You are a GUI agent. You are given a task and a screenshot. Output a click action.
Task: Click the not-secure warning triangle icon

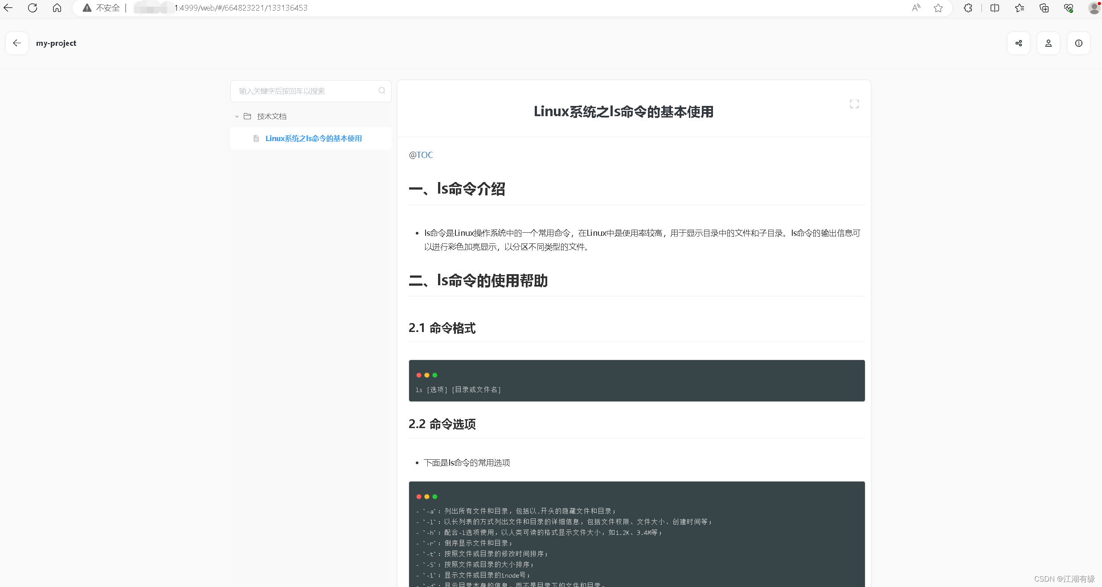[87, 8]
